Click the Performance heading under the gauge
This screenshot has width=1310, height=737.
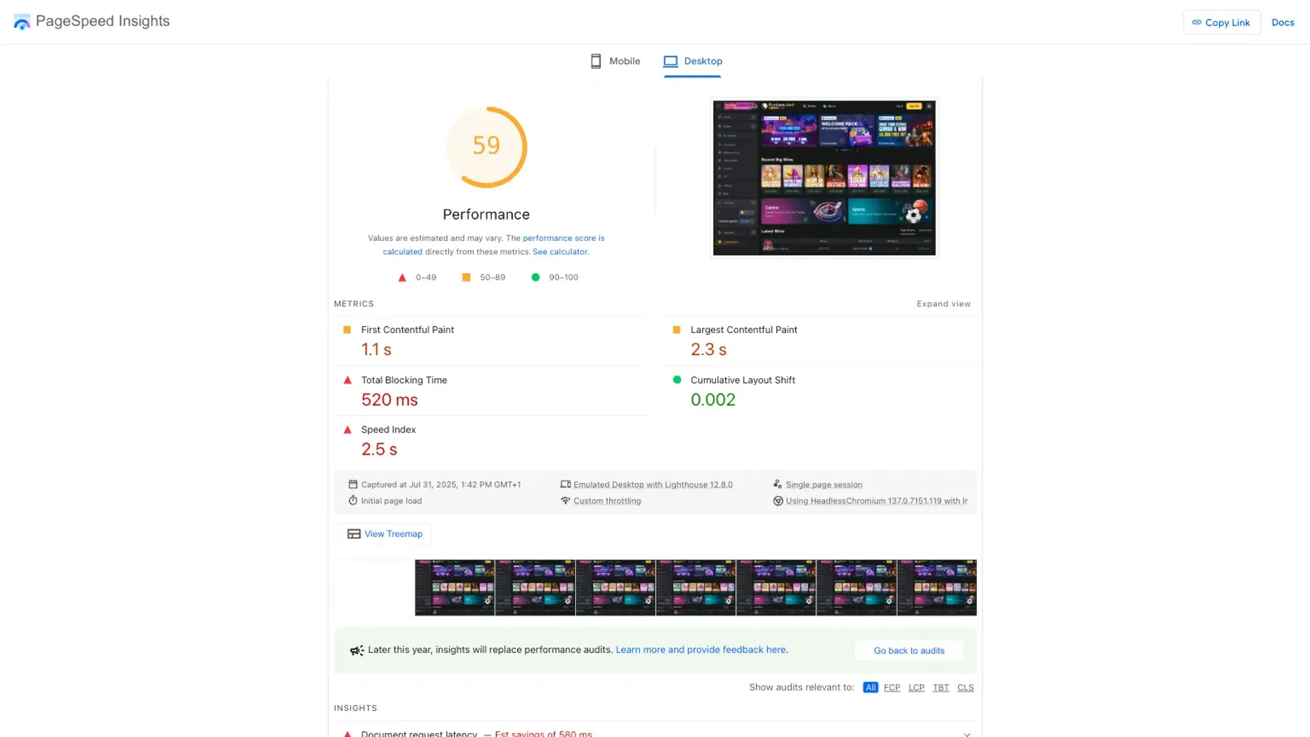pyautogui.click(x=486, y=214)
